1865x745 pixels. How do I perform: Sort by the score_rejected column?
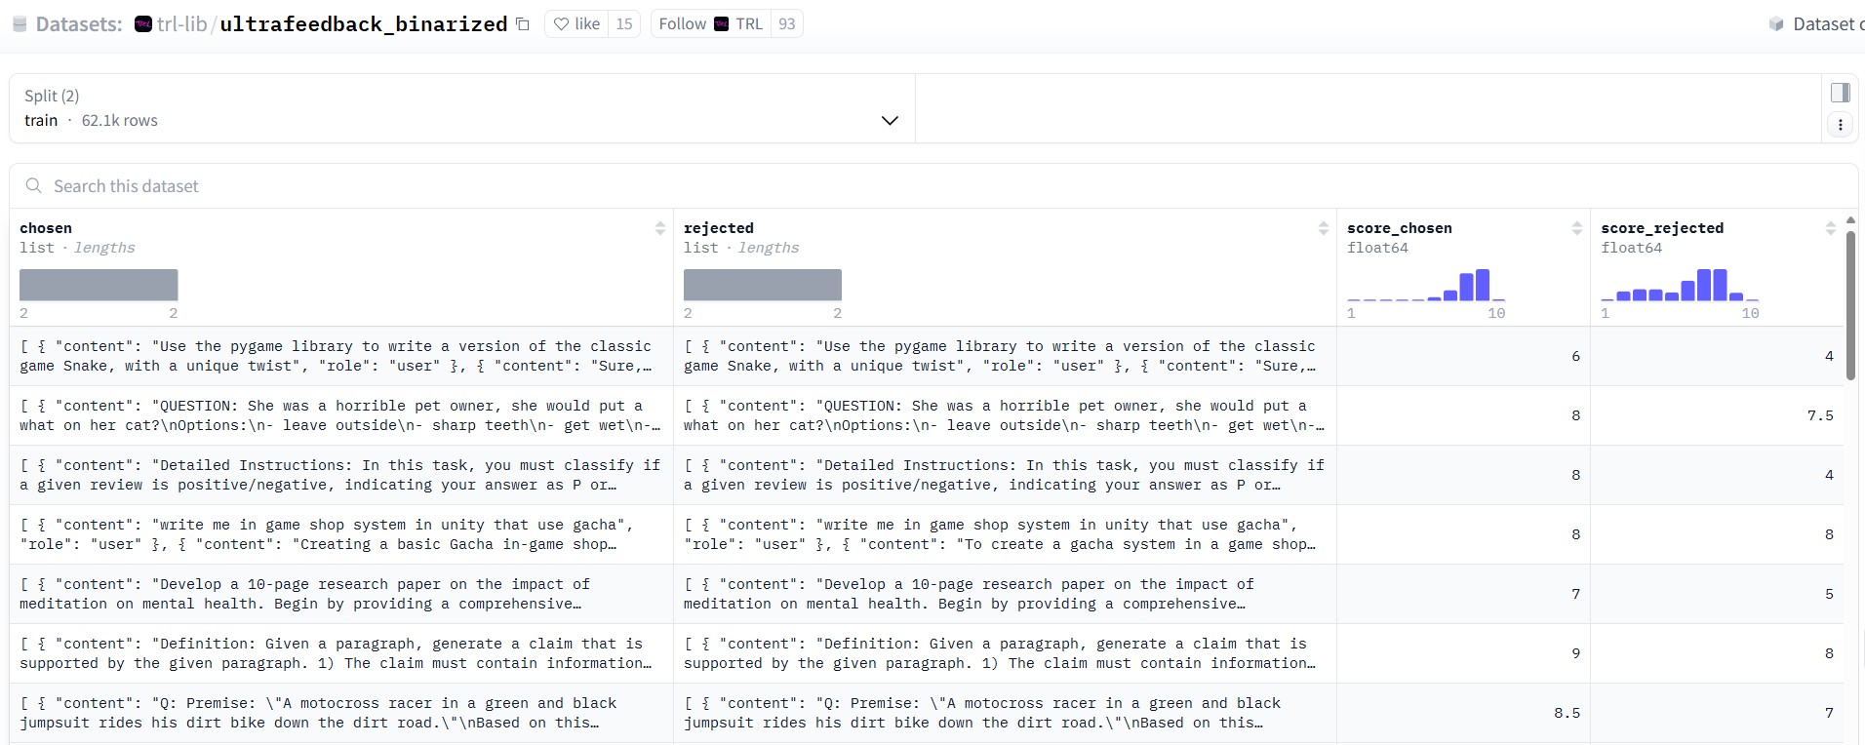[1831, 228]
